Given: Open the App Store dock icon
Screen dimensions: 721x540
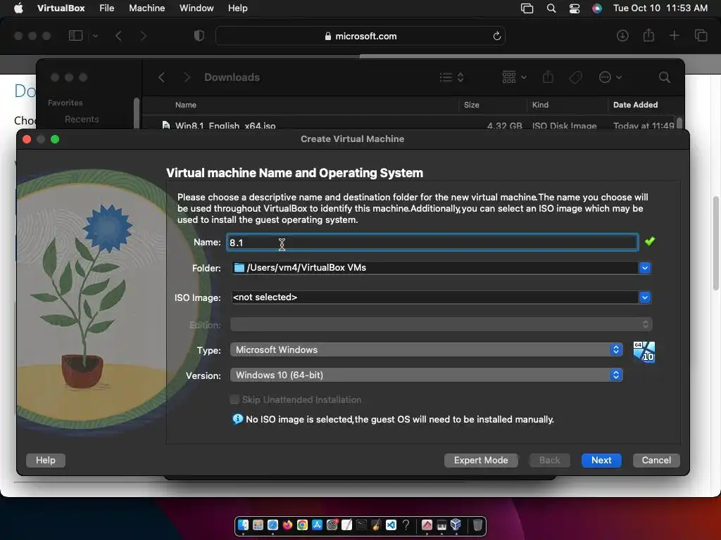Looking at the screenshot, I should click(317, 525).
